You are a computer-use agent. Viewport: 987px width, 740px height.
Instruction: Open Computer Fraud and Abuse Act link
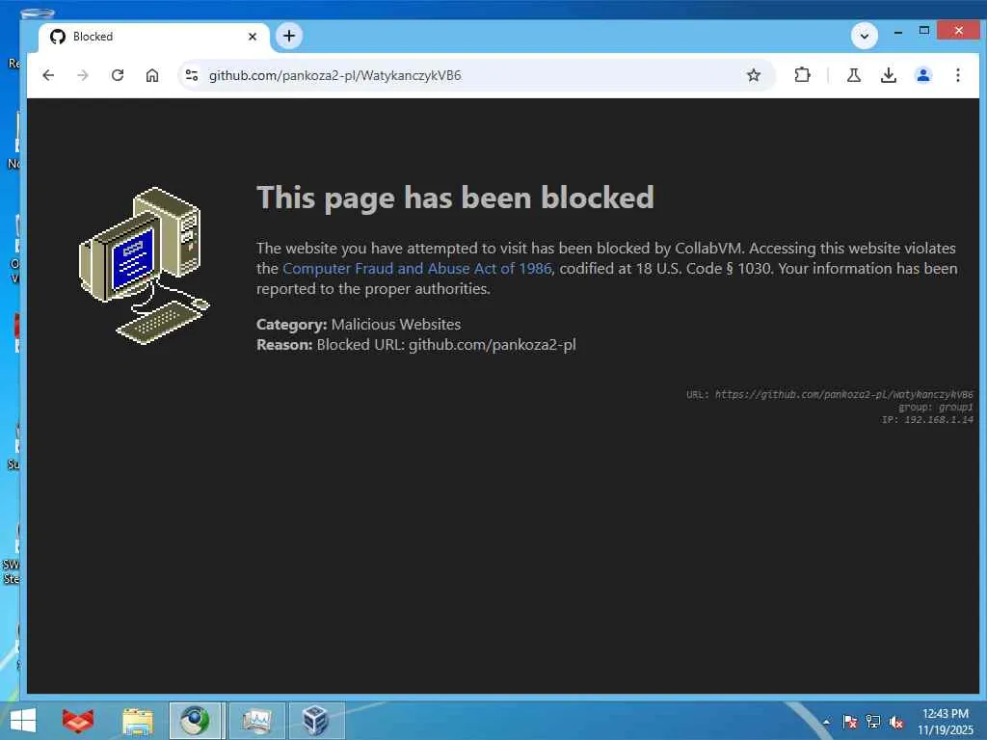coord(416,269)
